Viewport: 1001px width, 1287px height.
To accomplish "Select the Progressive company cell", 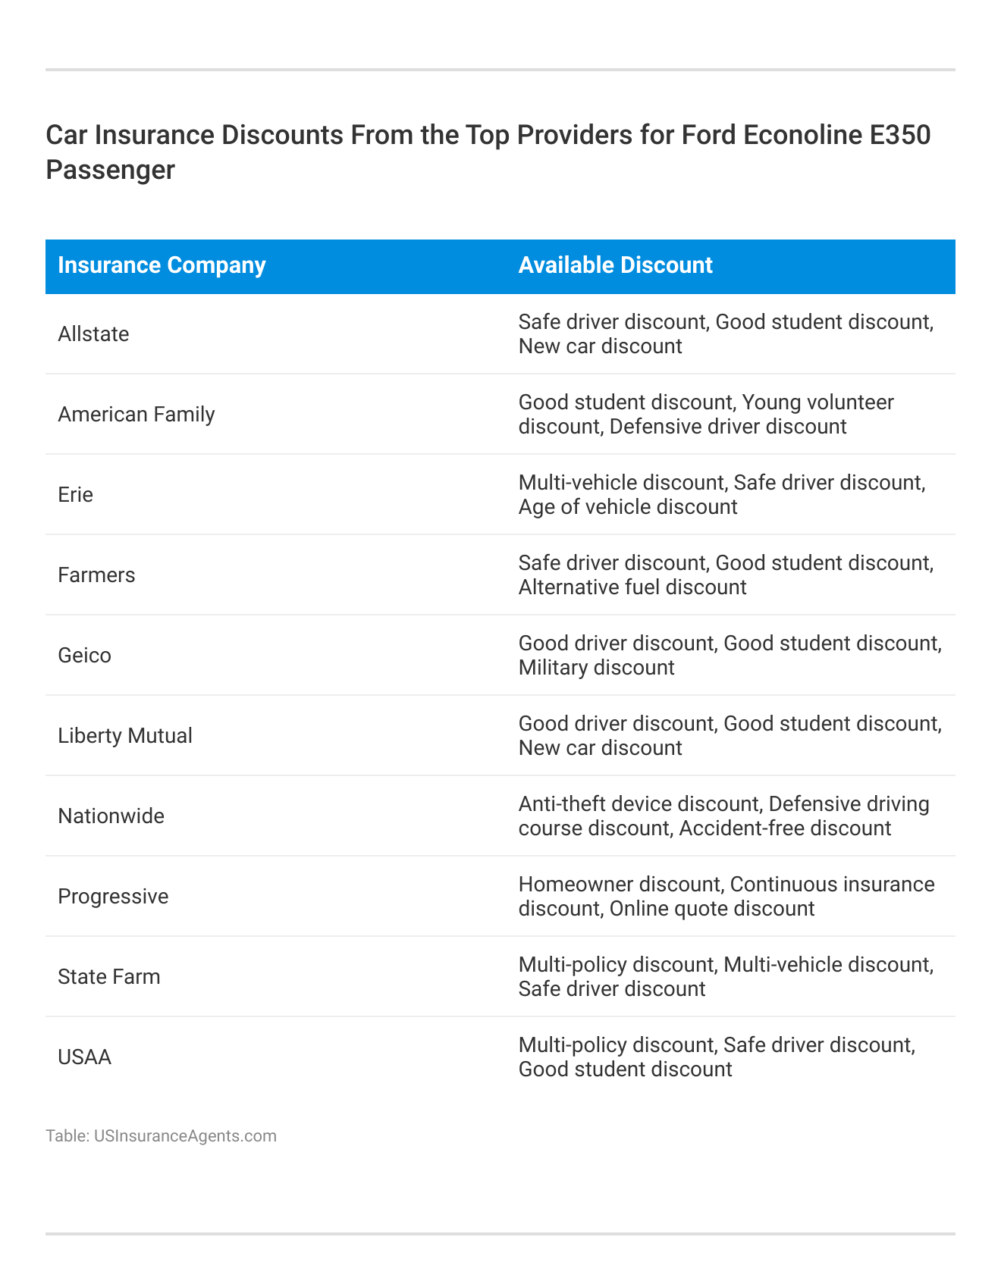I will coord(113,897).
